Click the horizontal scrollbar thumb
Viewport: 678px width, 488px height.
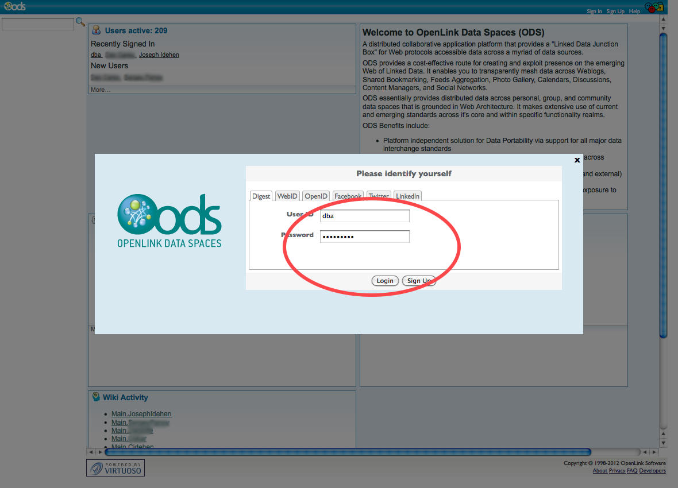coord(348,452)
